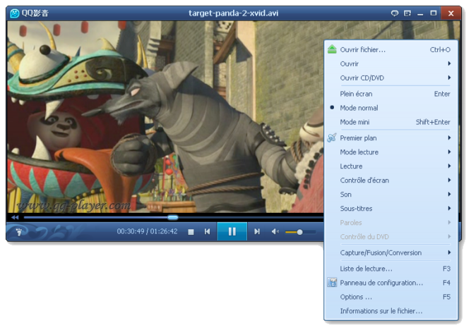Select Plein écran menu entry
Image resolution: width=471 pixels, height=330 pixels.
[x=390, y=94]
